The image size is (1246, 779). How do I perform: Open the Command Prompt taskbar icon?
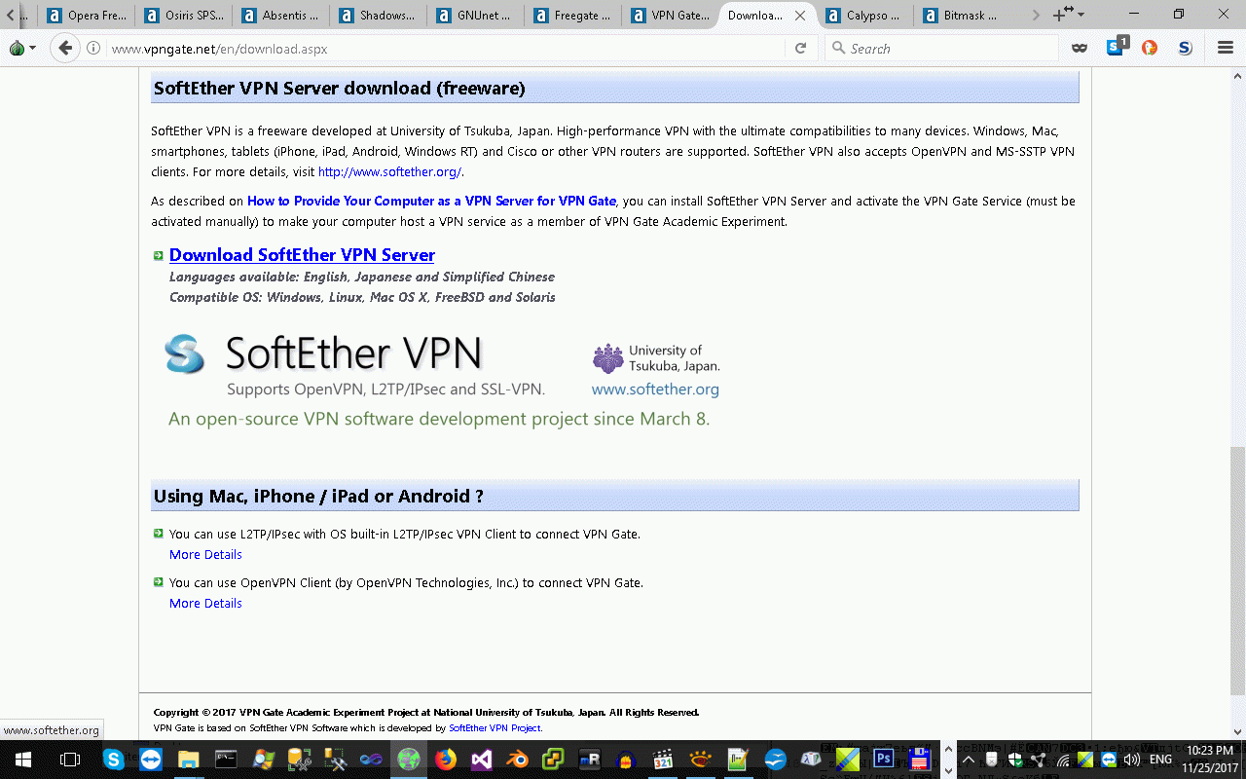point(225,760)
